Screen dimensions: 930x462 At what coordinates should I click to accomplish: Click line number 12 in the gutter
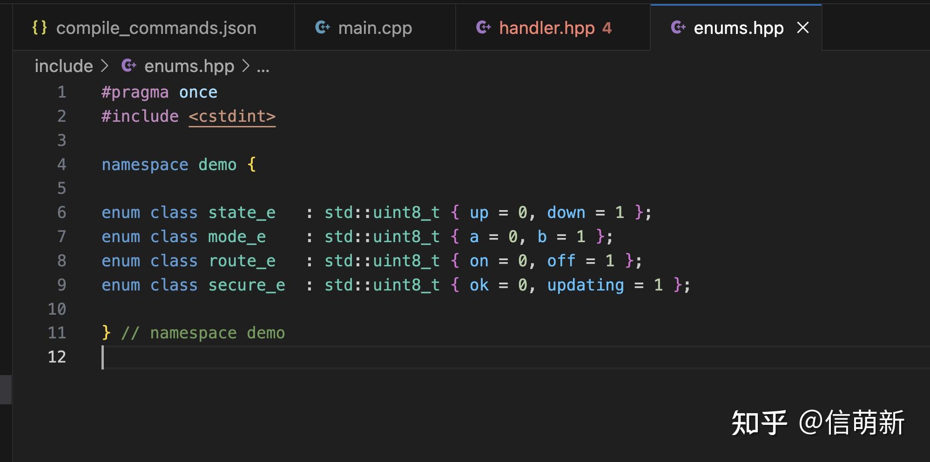pos(58,356)
